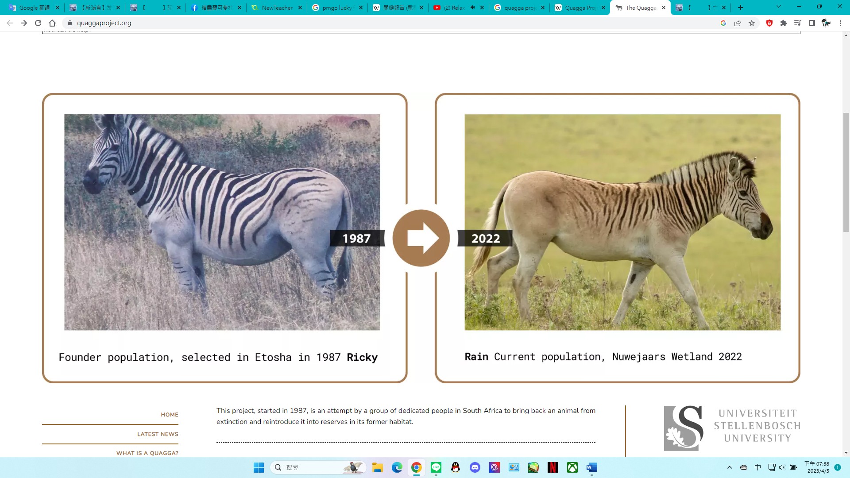The image size is (850, 478).
Task: Click the browser forward arrow
Action: 24,23
